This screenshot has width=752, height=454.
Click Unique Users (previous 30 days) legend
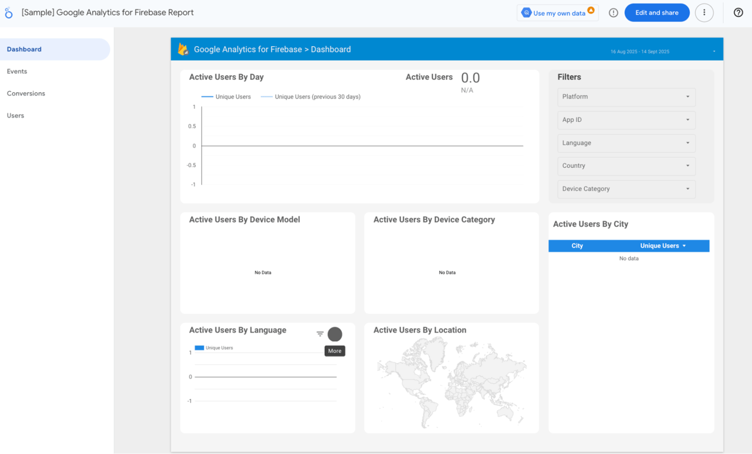pyautogui.click(x=311, y=96)
